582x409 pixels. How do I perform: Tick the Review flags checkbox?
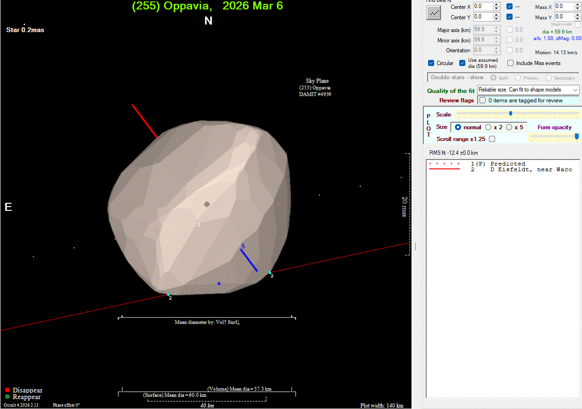pyautogui.click(x=482, y=100)
